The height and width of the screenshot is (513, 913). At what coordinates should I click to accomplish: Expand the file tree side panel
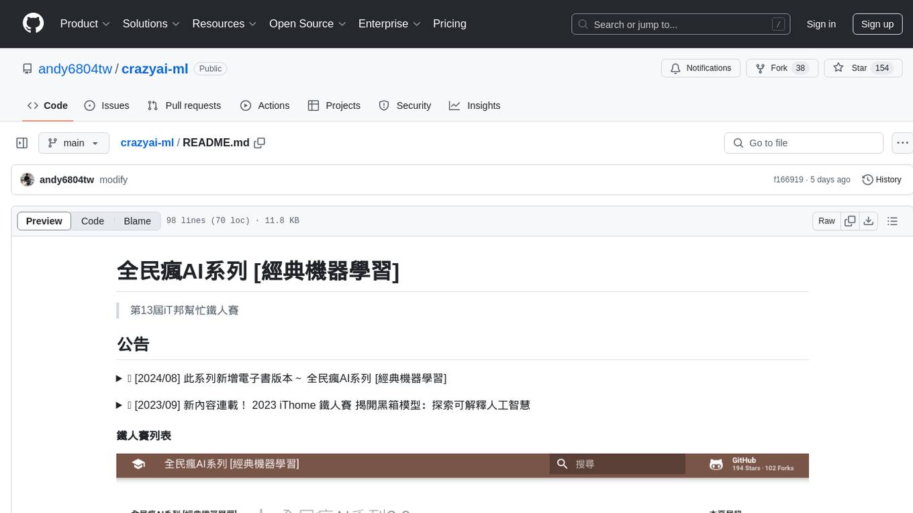22,143
